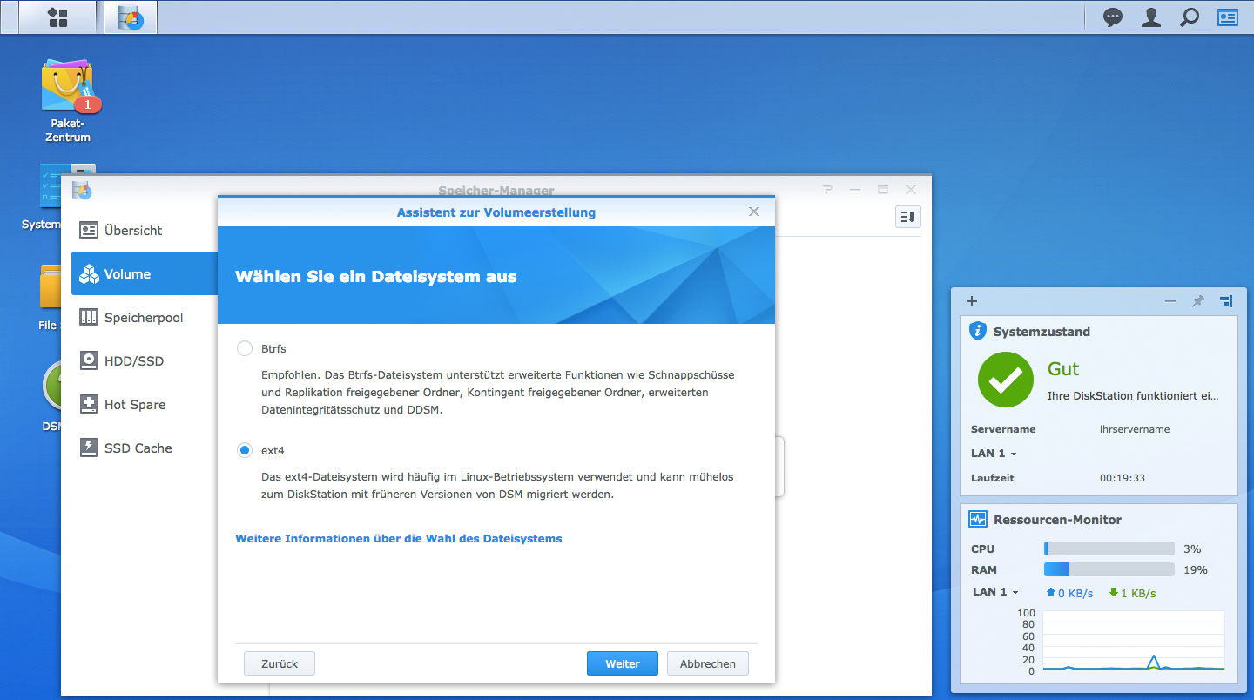The width and height of the screenshot is (1254, 700).
Task: Open the user options person icon
Action: 1151,17
